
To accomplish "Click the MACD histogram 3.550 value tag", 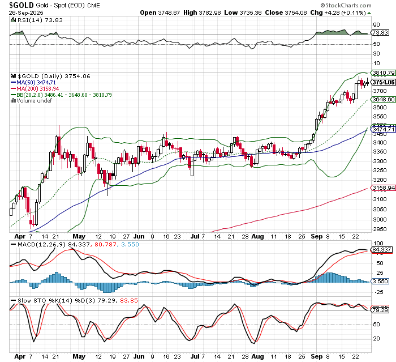I will pos(379,281).
